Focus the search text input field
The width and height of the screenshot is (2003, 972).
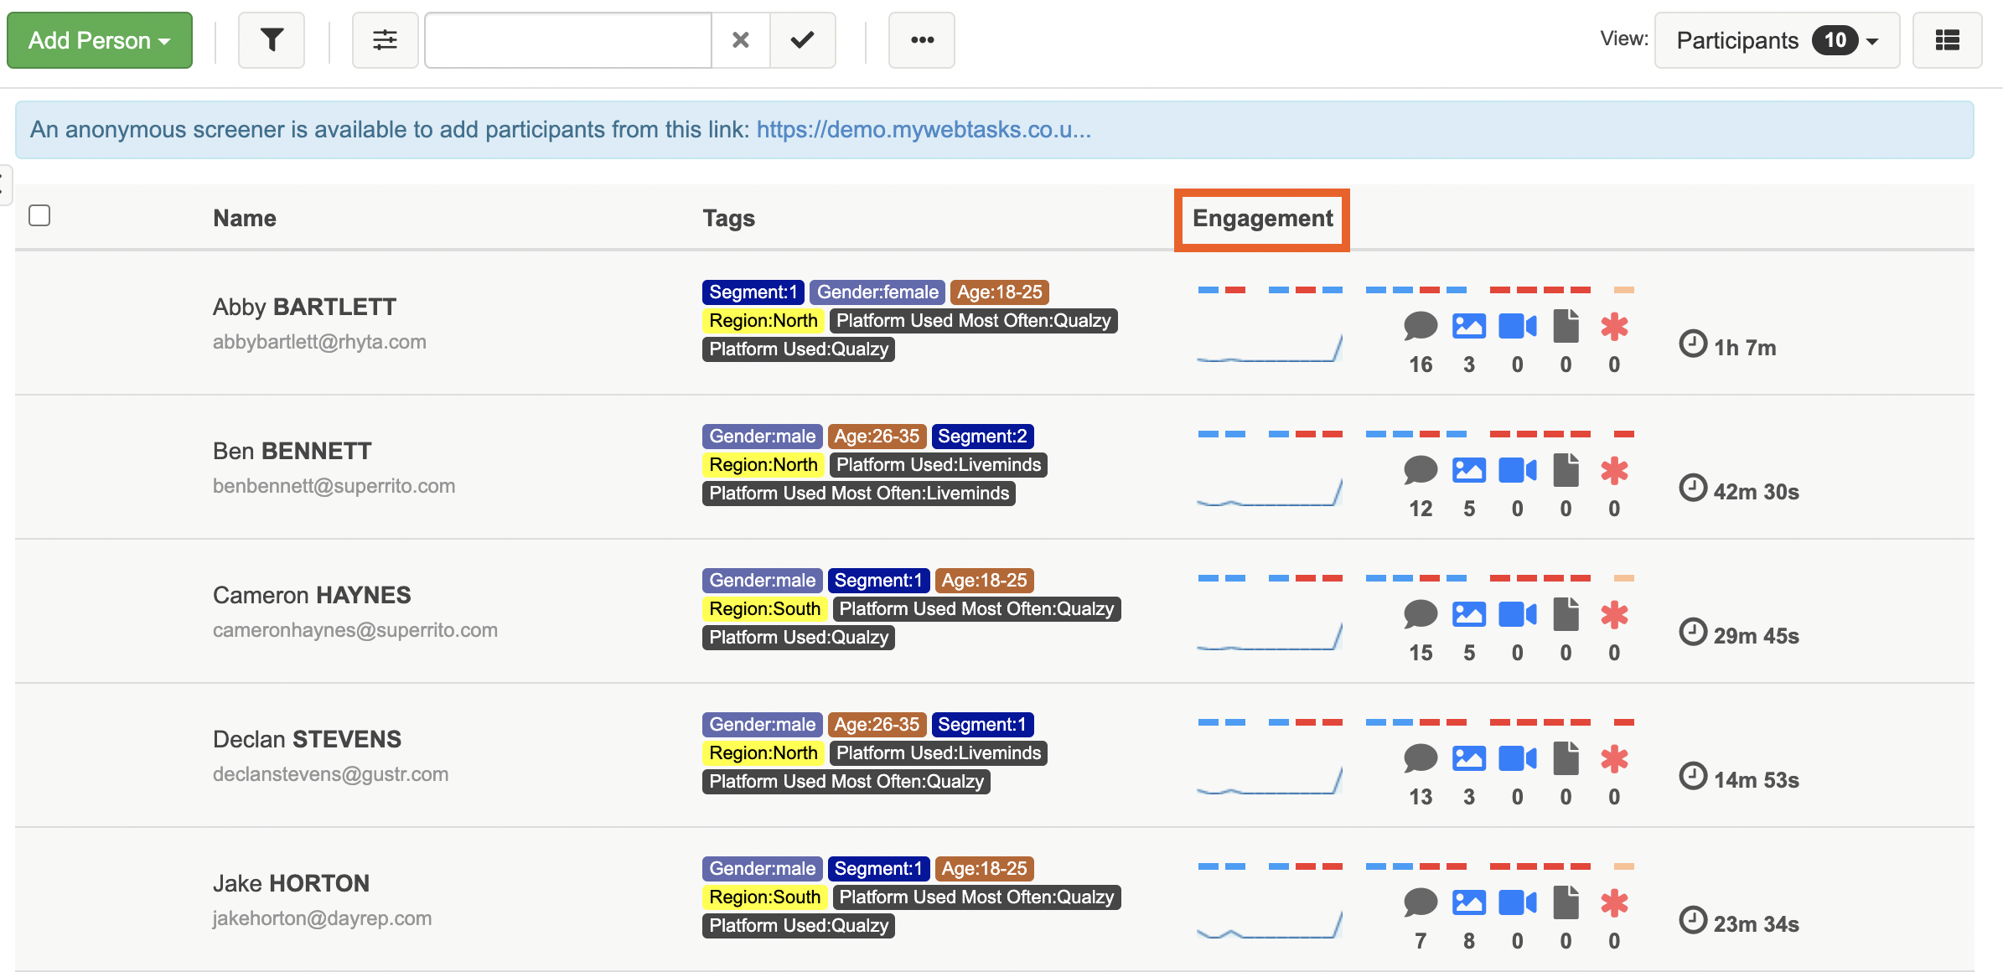coord(568,40)
